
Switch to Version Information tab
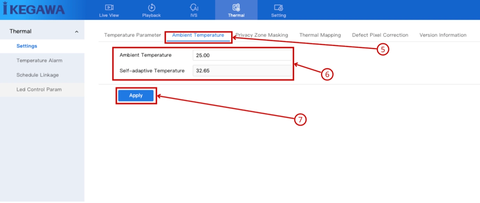(443, 35)
